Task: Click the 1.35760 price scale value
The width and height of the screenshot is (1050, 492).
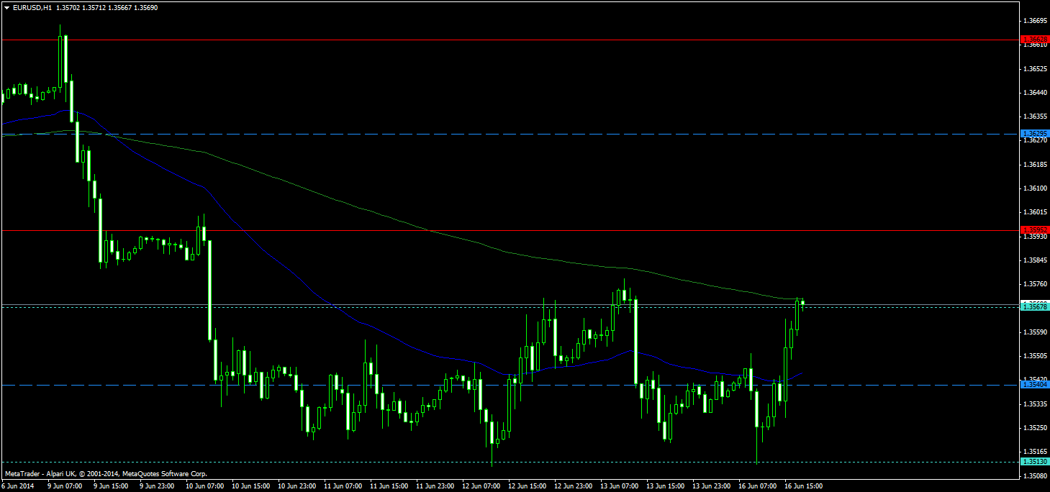Action: (x=1036, y=284)
